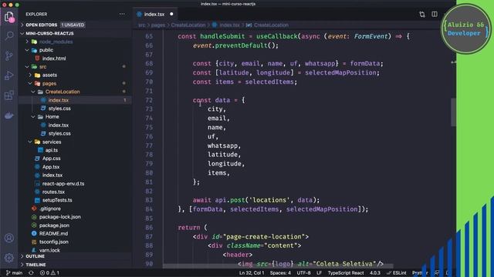Open styles.css under Home folder
The width and height of the screenshot is (494, 277).
[59, 133]
